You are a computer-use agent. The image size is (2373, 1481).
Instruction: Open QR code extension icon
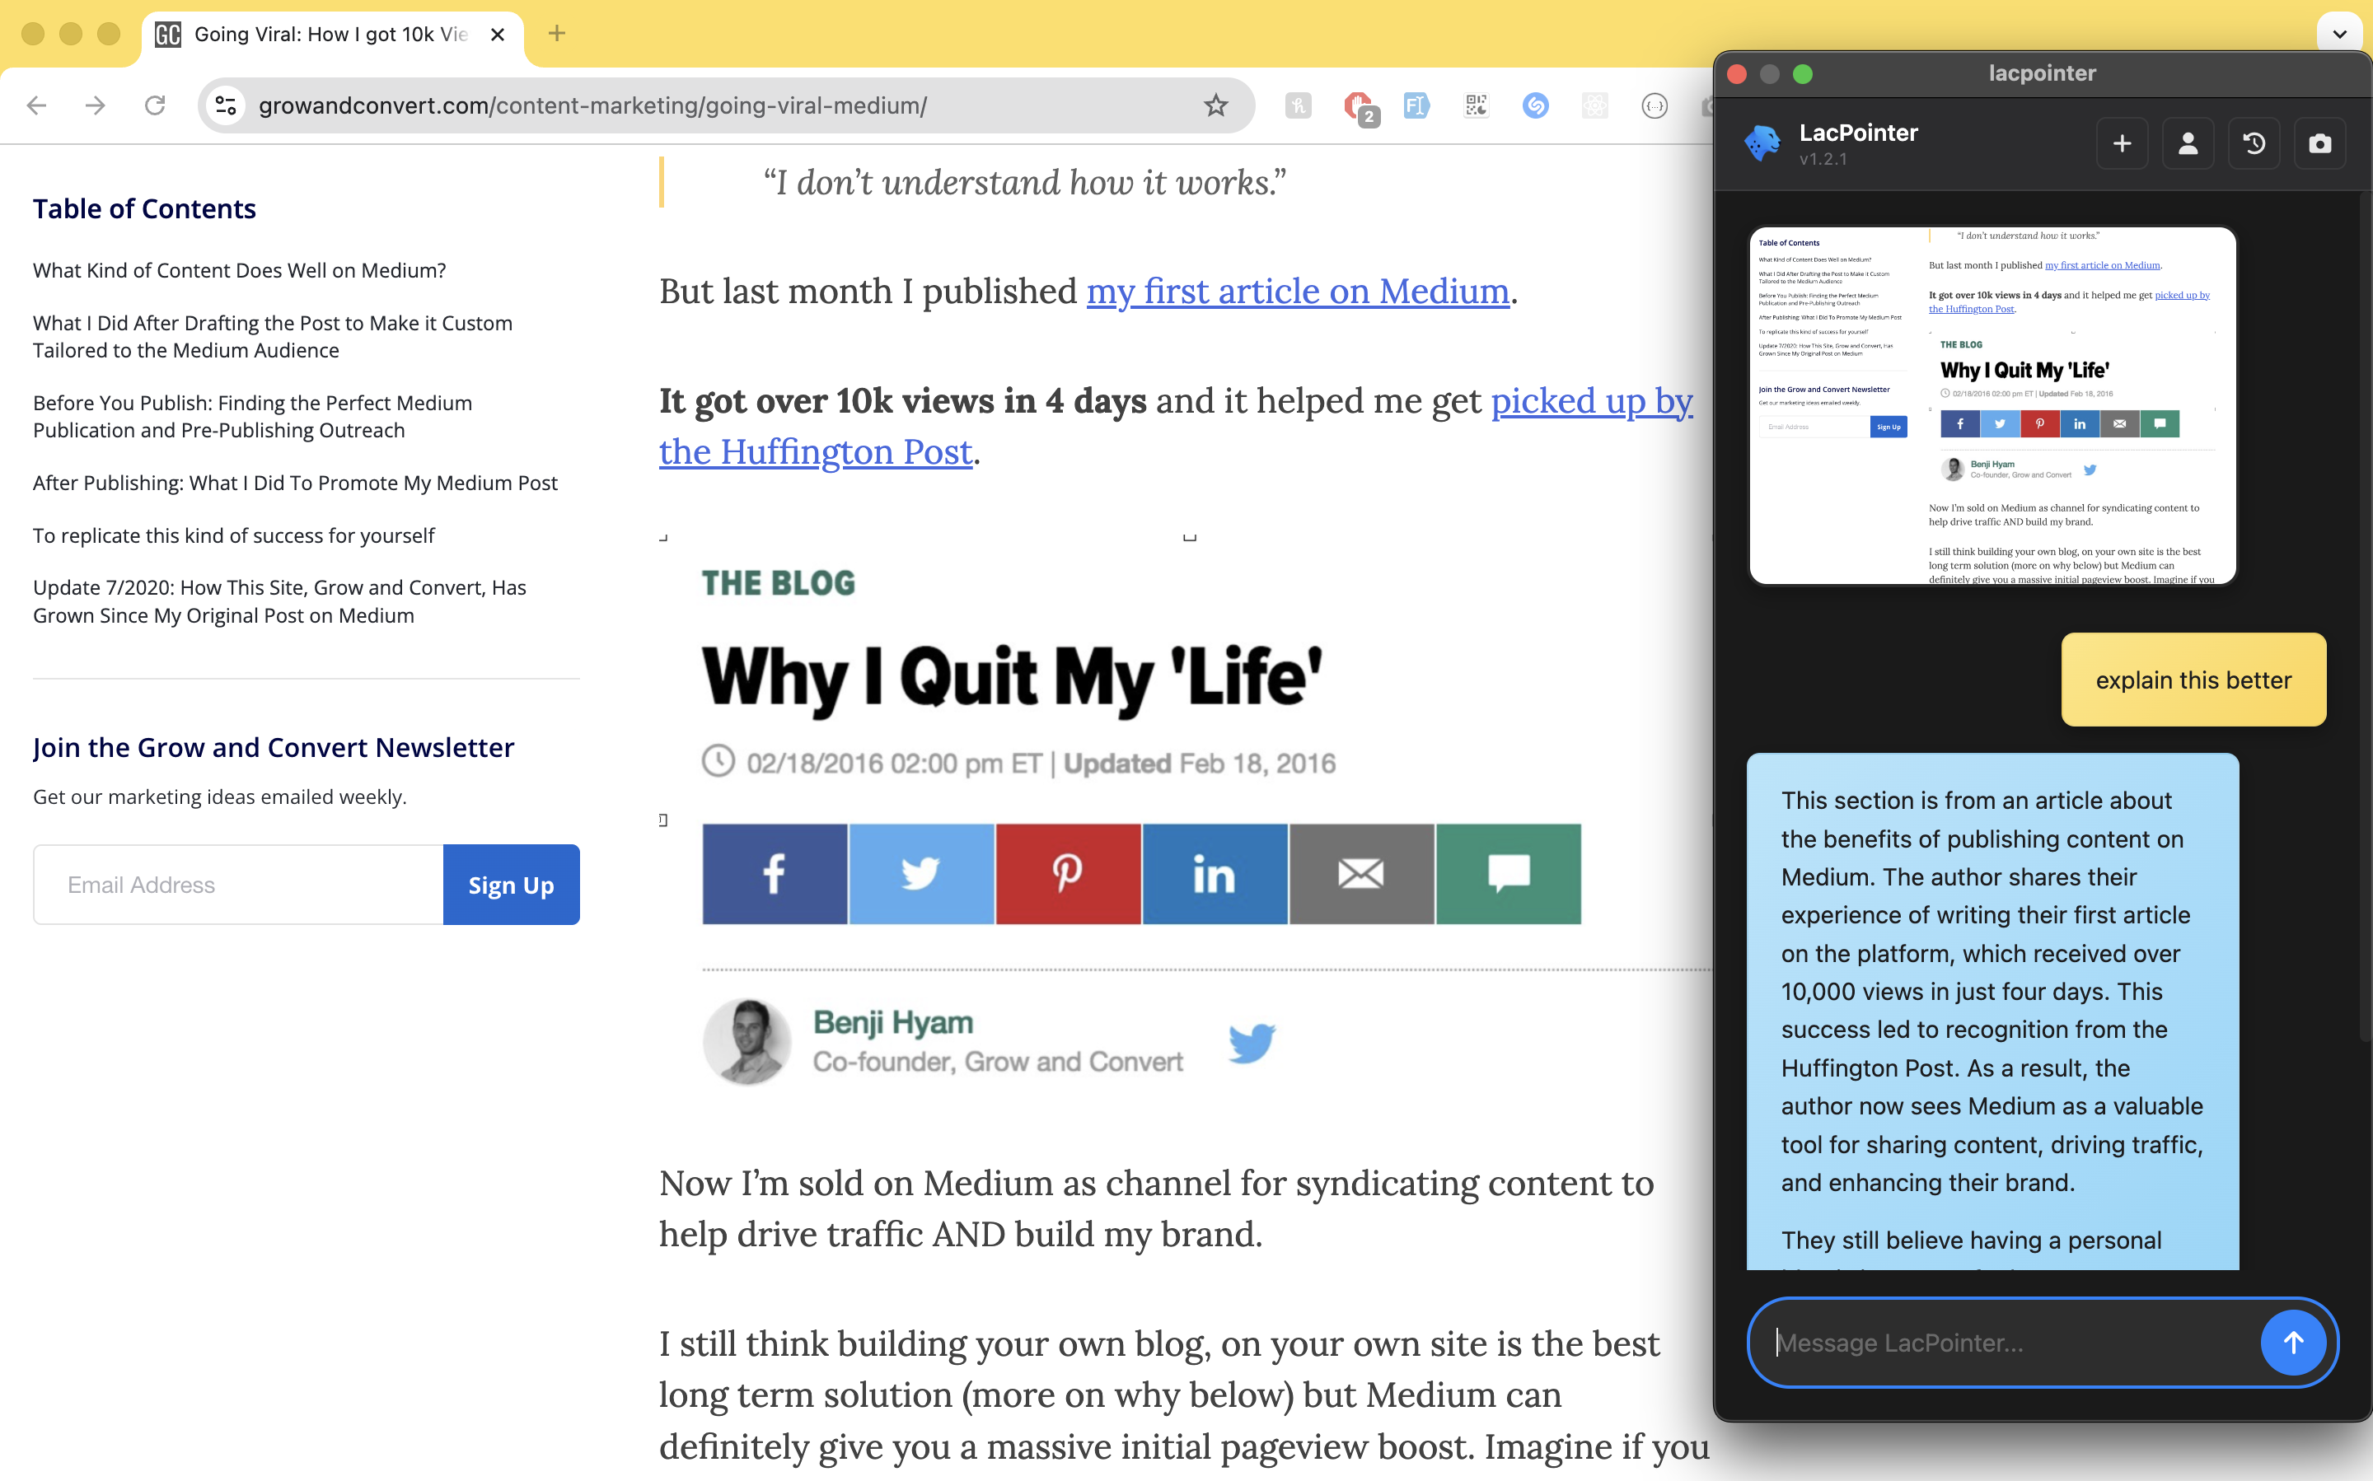[x=1476, y=105]
